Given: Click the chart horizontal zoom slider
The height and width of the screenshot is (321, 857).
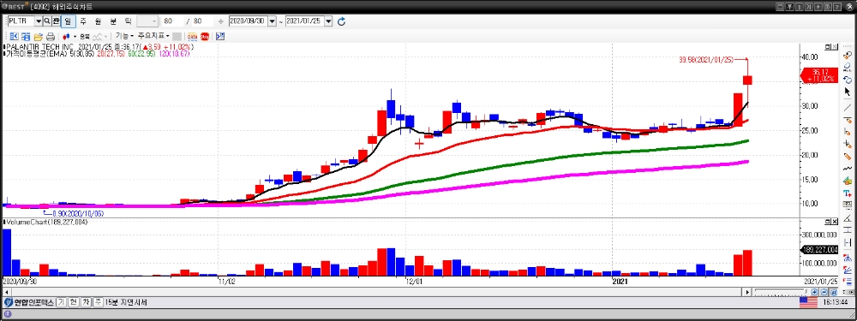Looking at the screenshot, I should tap(781, 292).
